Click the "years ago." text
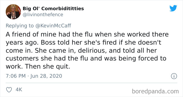This screenshot has width=183, height=97. click(22, 43)
